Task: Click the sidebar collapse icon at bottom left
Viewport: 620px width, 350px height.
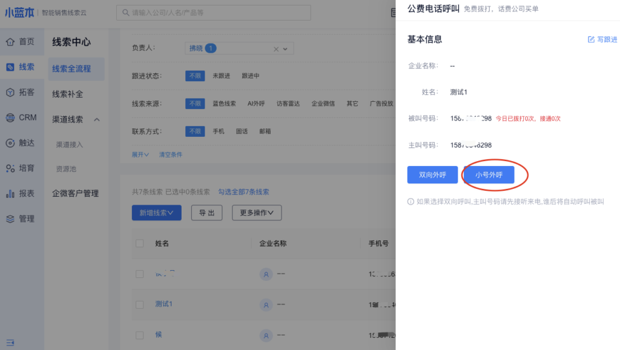Action: [10, 343]
